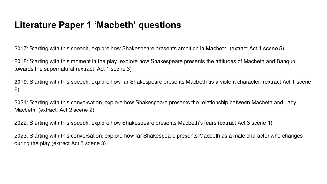Click the word 'Macbeth' in the title
Image resolution: width=327 pixels, height=184 pixels.
(115, 25)
